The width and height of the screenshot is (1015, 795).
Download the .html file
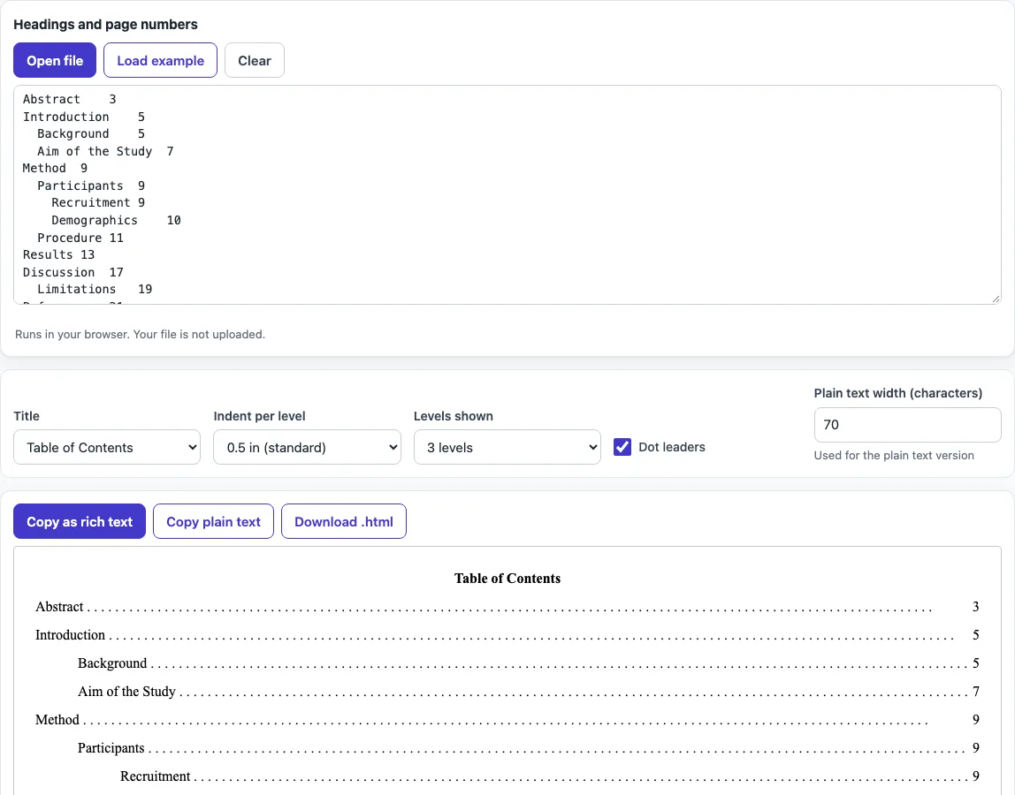click(344, 521)
